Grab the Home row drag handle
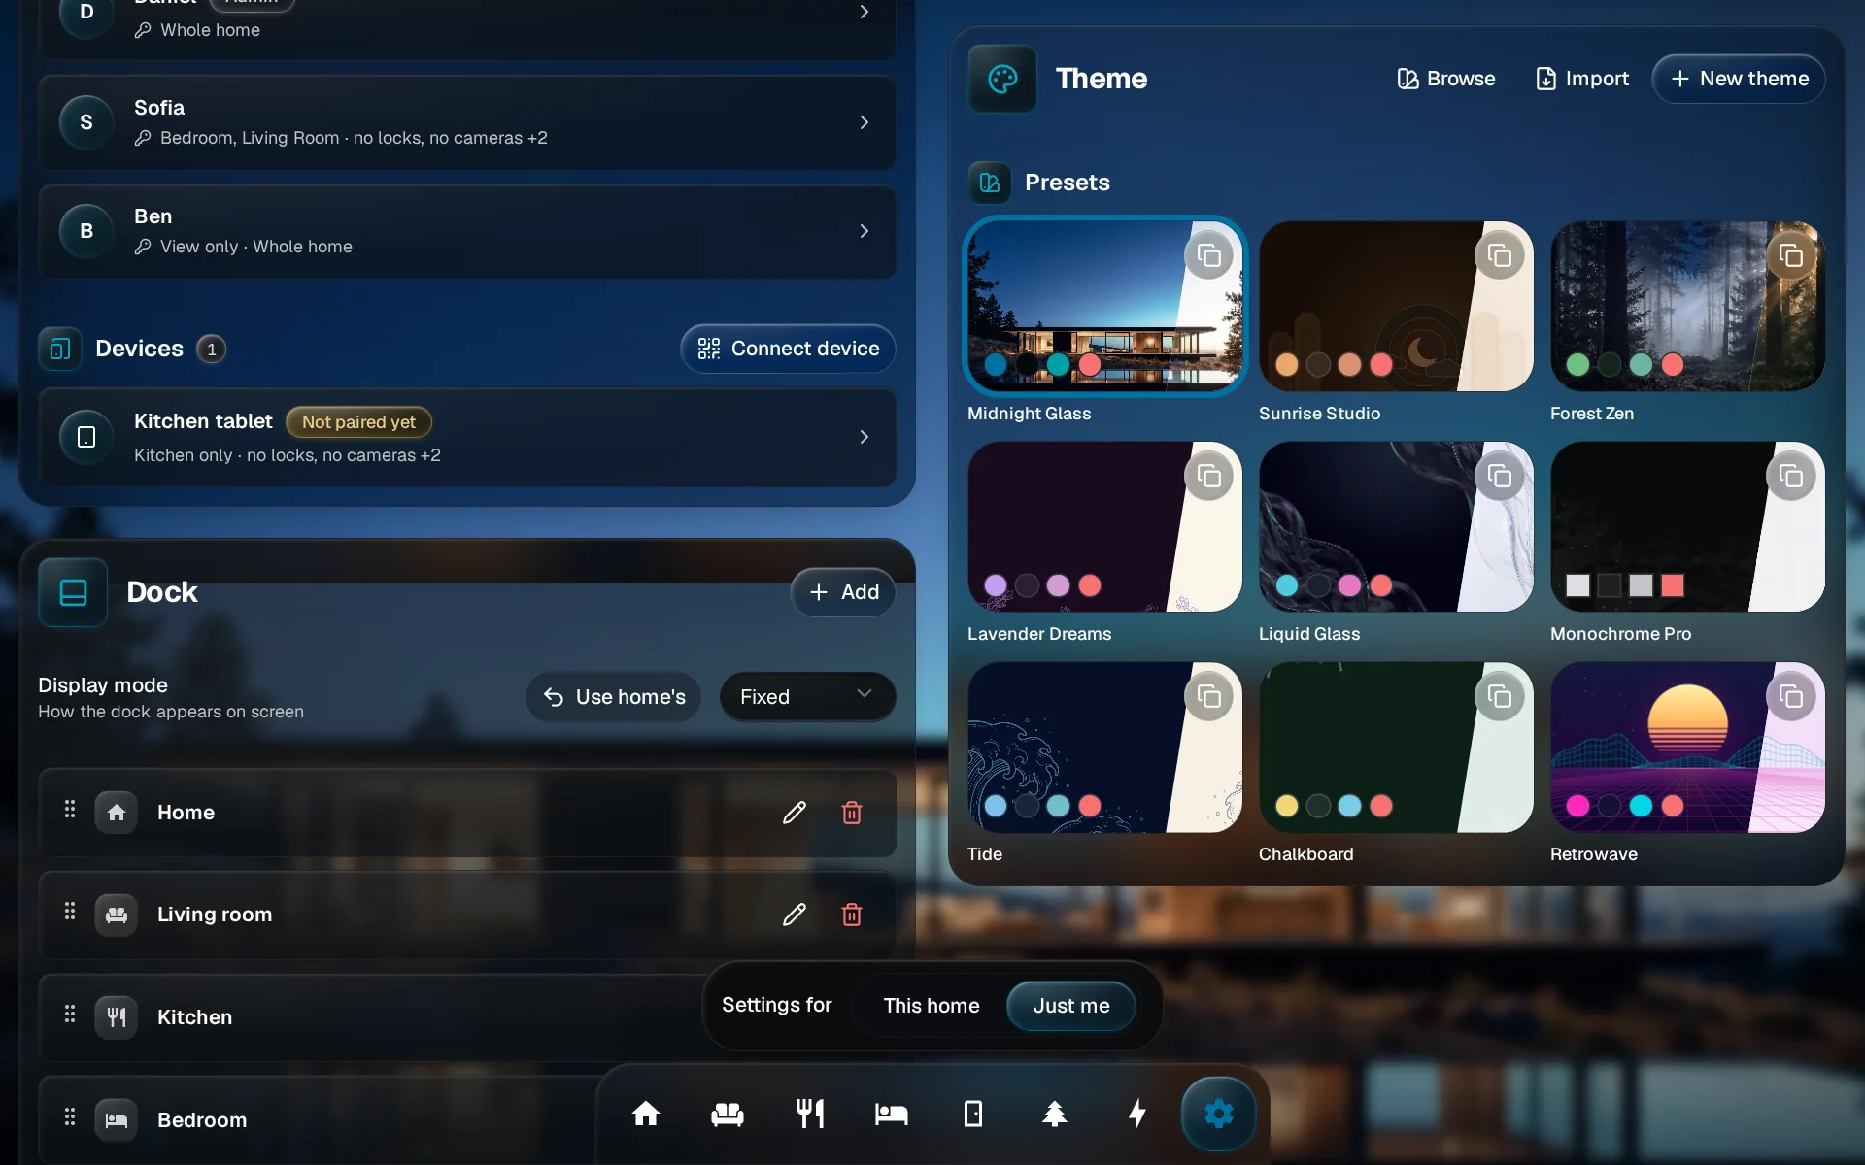 [x=70, y=810]
